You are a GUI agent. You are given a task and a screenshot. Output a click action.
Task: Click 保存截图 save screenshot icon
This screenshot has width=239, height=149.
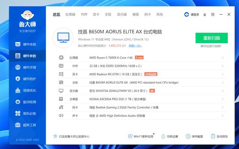(188, 136)
